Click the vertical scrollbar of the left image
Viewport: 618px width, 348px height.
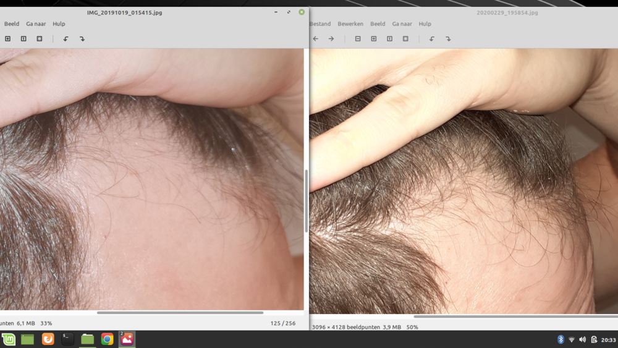pos(306,201)
